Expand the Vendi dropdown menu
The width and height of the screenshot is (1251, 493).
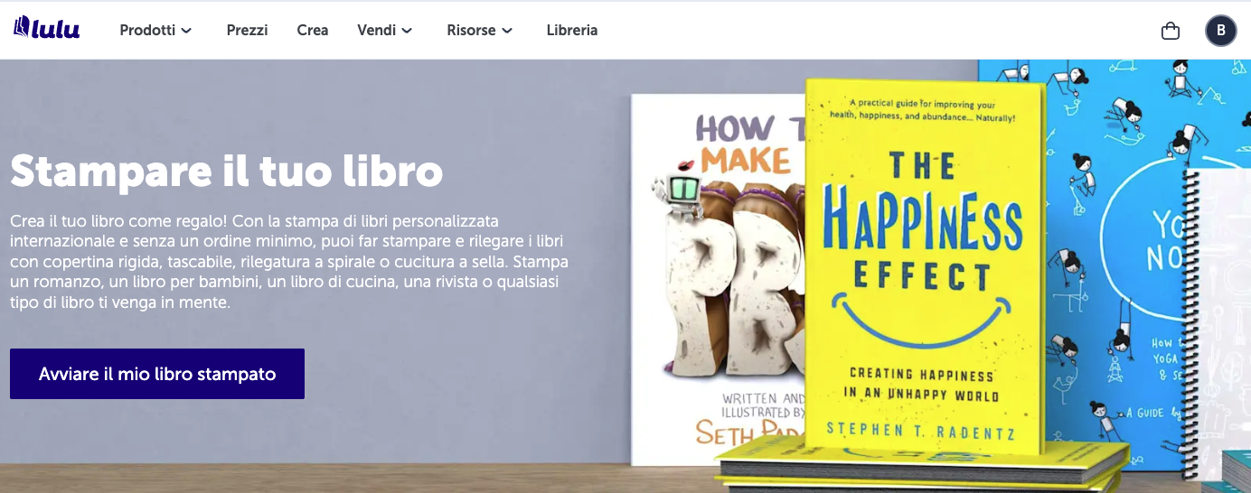pyautogui.click(x=385, y=30)
